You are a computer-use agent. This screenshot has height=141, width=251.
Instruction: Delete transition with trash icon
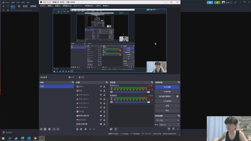pyautogui.click(x=174, y=129)
